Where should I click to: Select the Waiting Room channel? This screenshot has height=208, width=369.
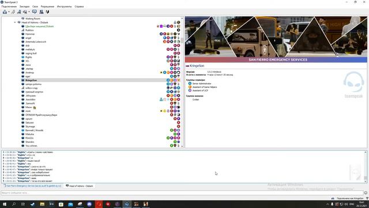coord(33,18)
